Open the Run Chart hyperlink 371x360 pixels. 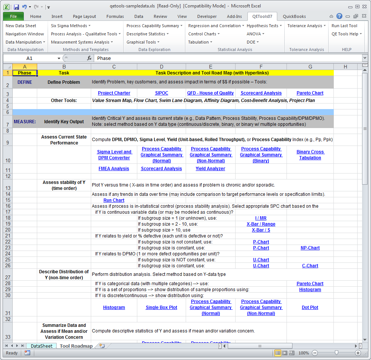click(x=114, y=200)
